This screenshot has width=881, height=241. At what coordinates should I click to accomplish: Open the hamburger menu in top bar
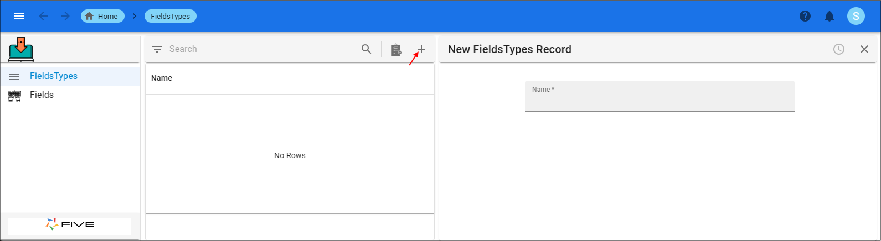pos(19,16)
